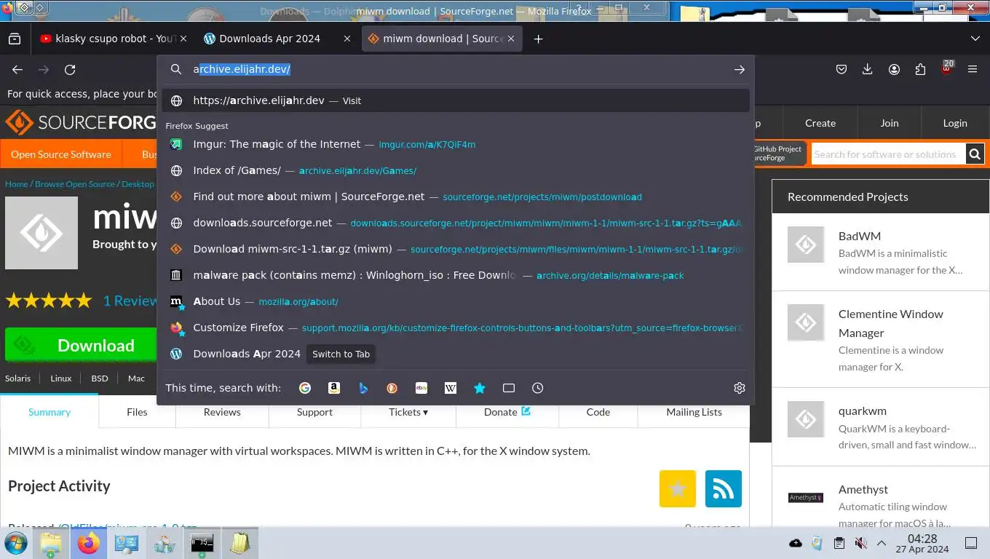Image resolution: width=990 pixels, height=559 pixels.
Task: Search history via the clock icon
Action: 538,388
